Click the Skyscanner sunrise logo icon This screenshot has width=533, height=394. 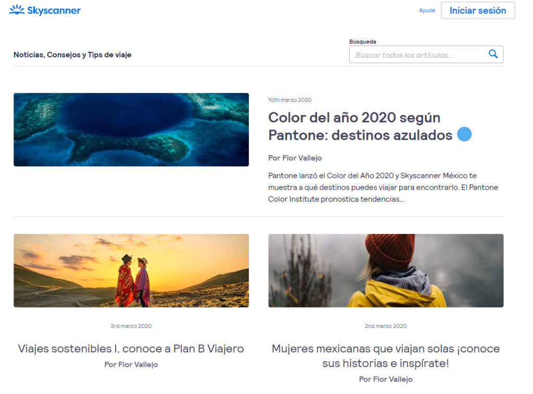point(17,10)
